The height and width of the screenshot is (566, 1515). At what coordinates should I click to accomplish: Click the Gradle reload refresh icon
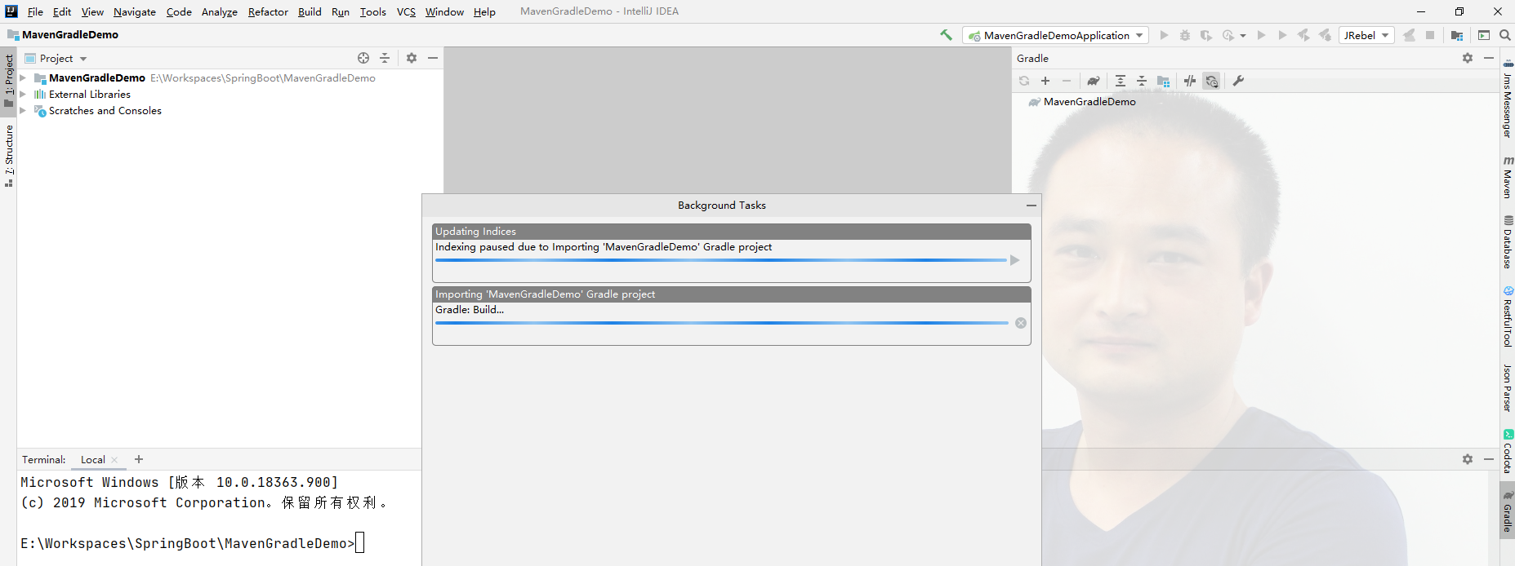coord(1024,81)
